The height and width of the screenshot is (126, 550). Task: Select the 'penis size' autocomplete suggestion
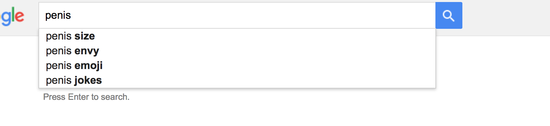[x=237, y=36]
